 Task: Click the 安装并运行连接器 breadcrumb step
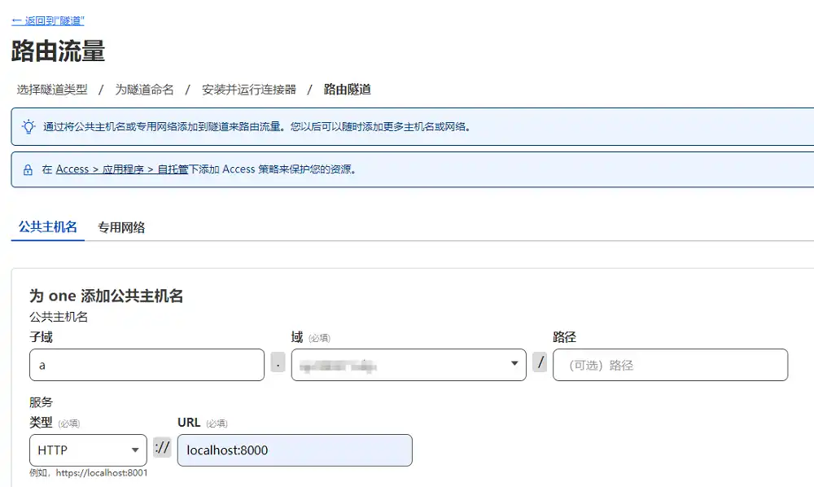pos(249,90)
